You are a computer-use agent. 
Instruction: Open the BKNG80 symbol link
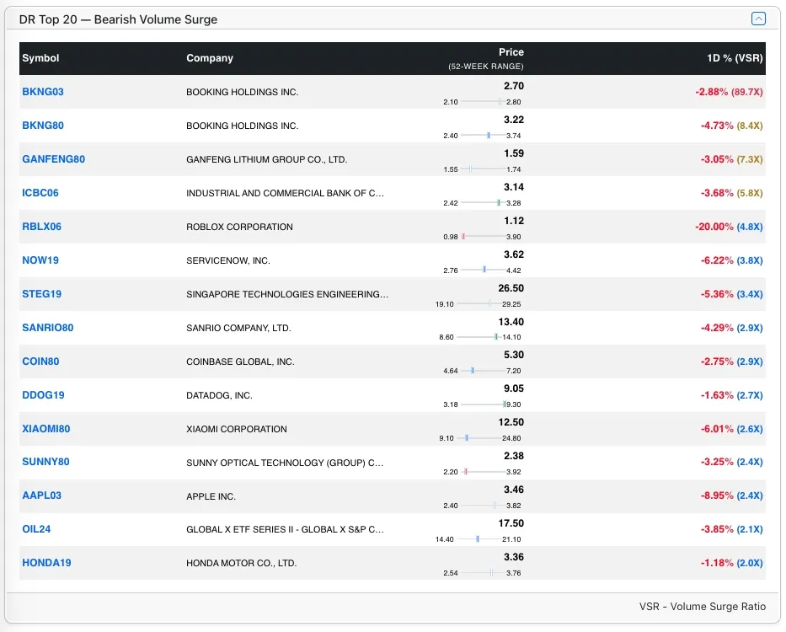tap(43, 126)
